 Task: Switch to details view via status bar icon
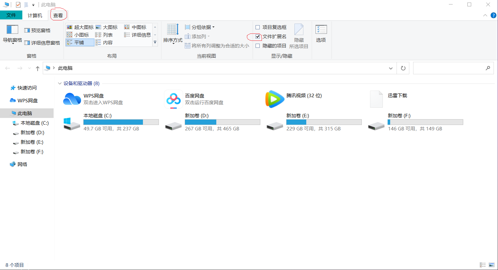point(483,265)
